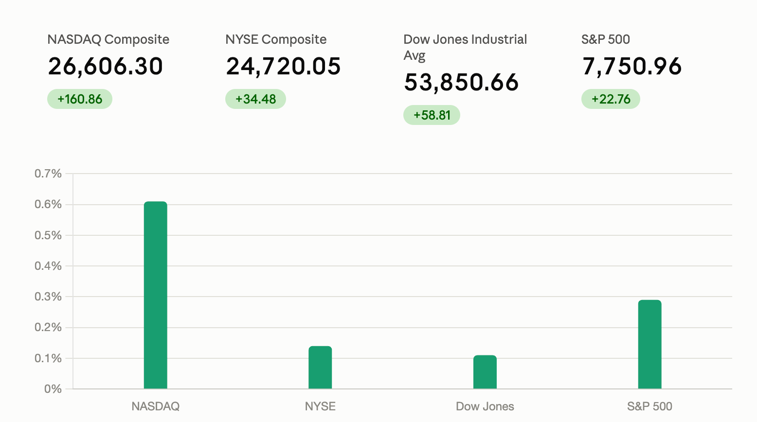Viewport: 757px width, 422px height.
Task: Click the 0% y-axis label
Action: pos(53,389)
